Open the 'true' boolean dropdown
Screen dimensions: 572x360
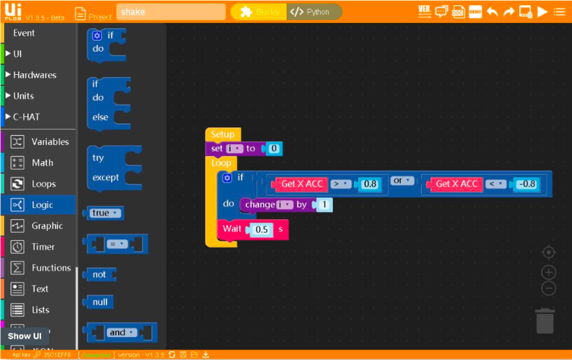point(105,213)
